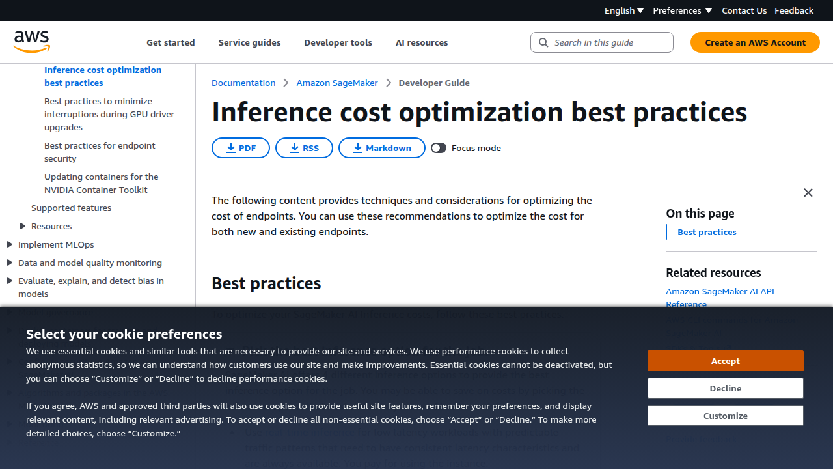Expand the Resources tree item
833x469 pixels.
(23, 226)
